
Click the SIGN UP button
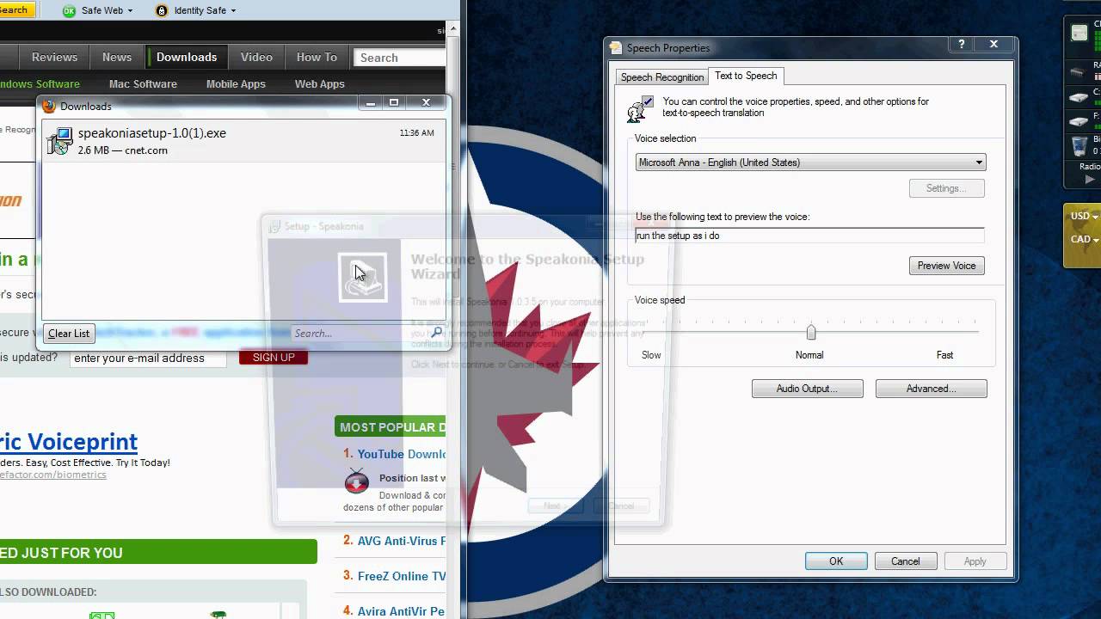[x=274, y=358]
